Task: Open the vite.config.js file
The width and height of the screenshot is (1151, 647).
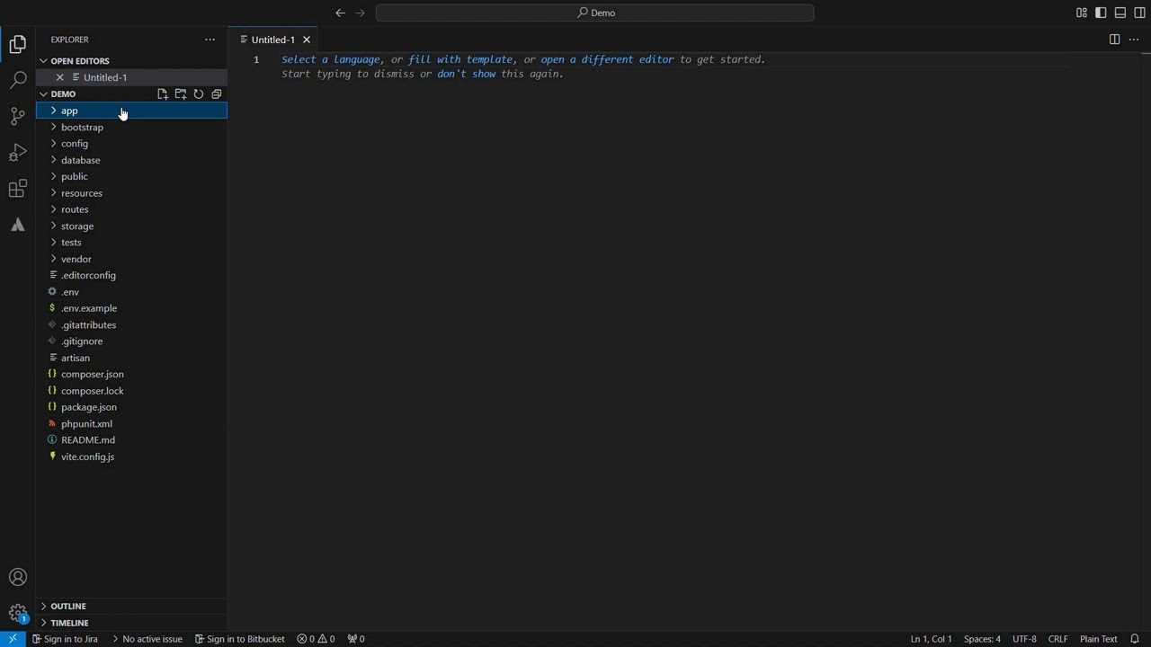Action: (131, 456)
